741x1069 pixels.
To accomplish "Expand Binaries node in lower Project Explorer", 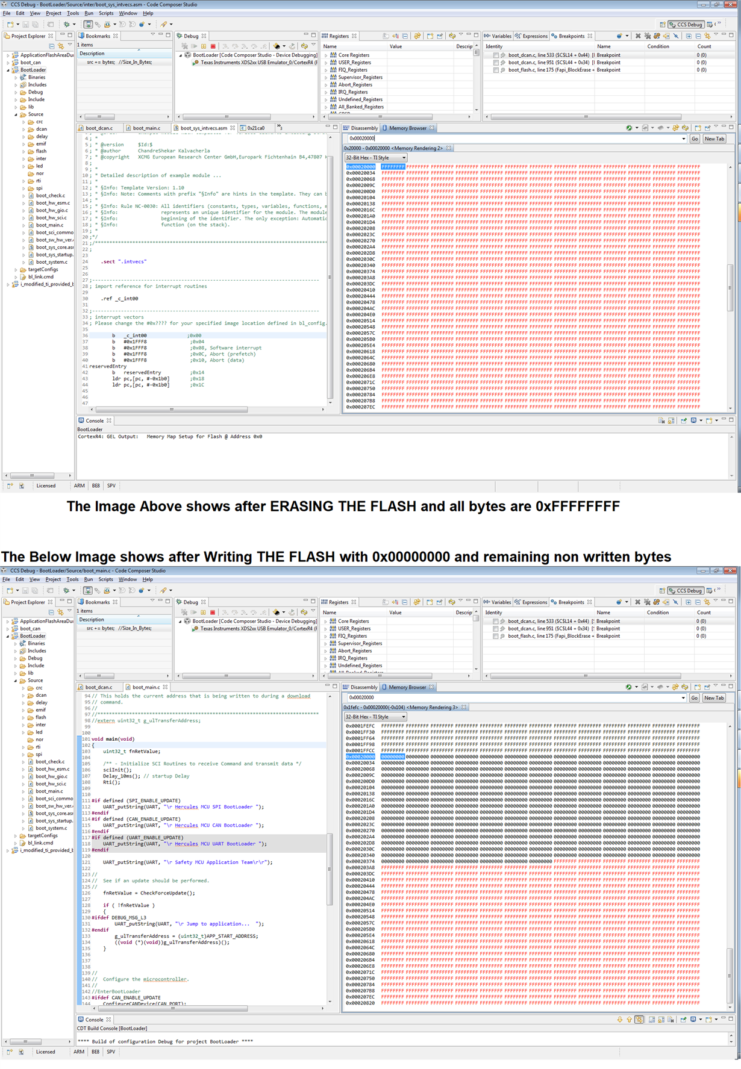I will click(x=16, y=644).
